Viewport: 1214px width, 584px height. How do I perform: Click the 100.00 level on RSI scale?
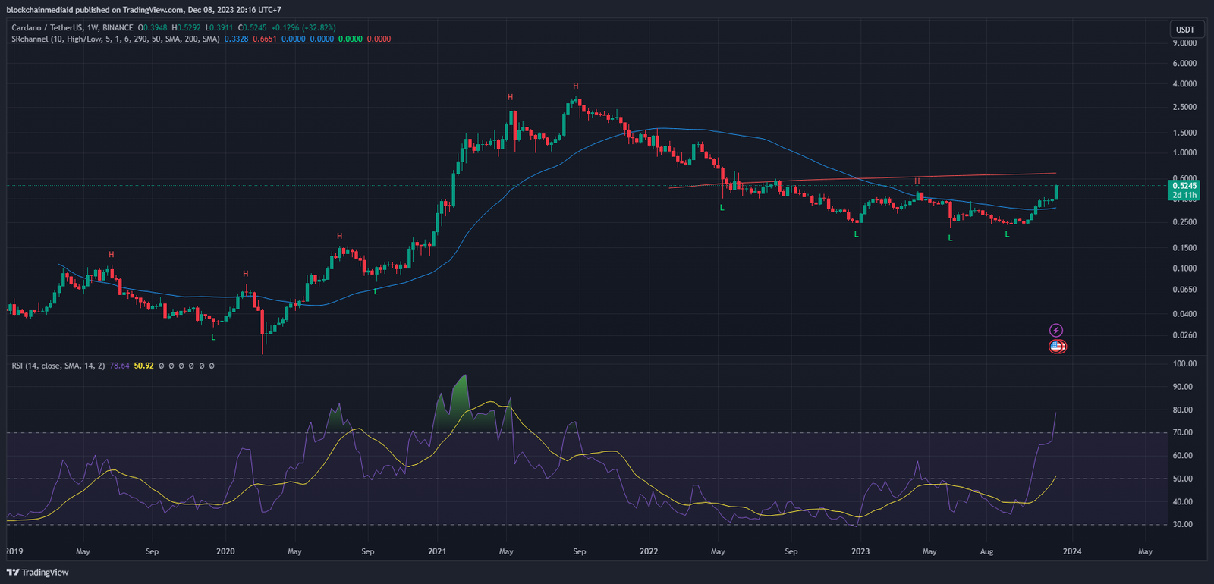(1184, 364)
